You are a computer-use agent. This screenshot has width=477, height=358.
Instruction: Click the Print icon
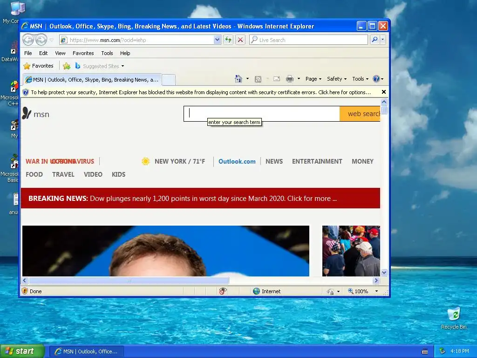pos(290,79)
